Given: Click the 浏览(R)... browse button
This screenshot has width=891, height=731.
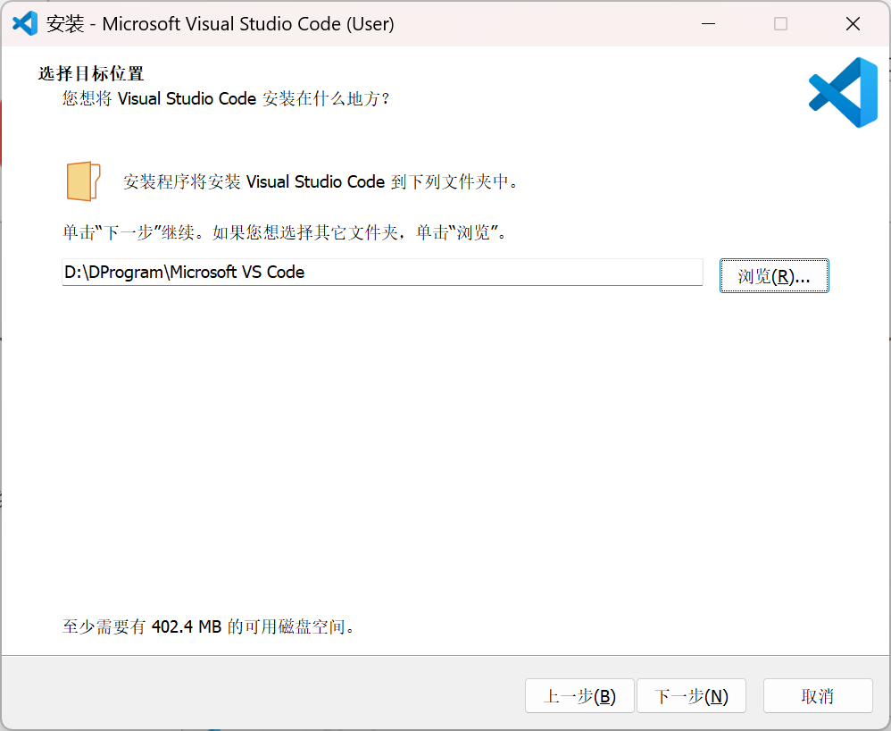Looking at the screenshot, I should pyautogui.click(x=774, y=276).
